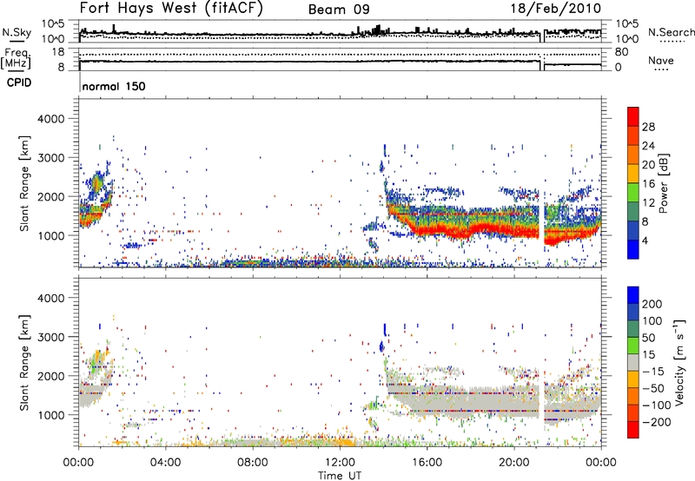The height and width of the screenshot is (481, 695).
Task: Click the gray ground scatter band near 18:00 in velocity panel
Action: [470, 399]
